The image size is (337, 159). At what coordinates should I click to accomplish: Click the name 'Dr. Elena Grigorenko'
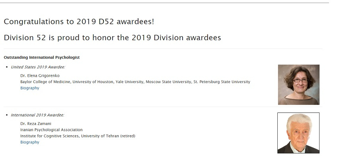40,76
